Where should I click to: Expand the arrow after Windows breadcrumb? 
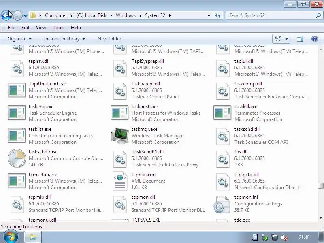140,15
